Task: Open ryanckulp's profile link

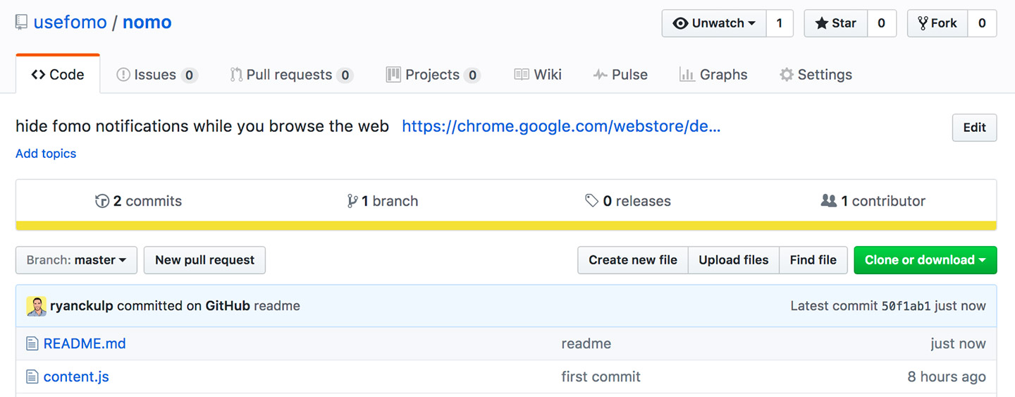Action: [82, 306]
